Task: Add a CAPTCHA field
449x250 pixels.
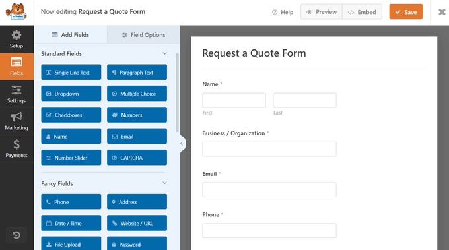Action: coord(137,158)
